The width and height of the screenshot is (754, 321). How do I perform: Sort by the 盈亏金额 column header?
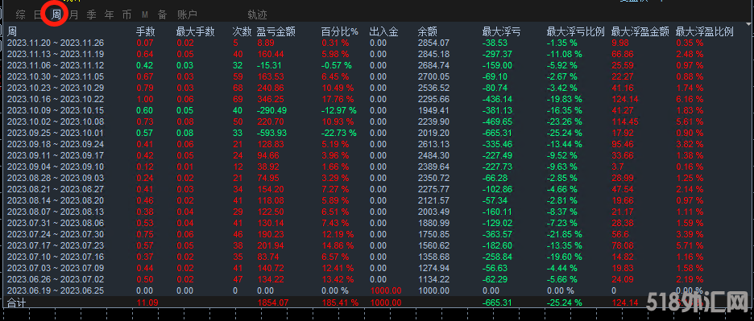[276, 32]
